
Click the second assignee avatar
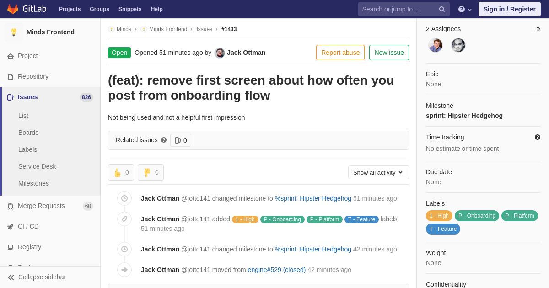point(458,45)
